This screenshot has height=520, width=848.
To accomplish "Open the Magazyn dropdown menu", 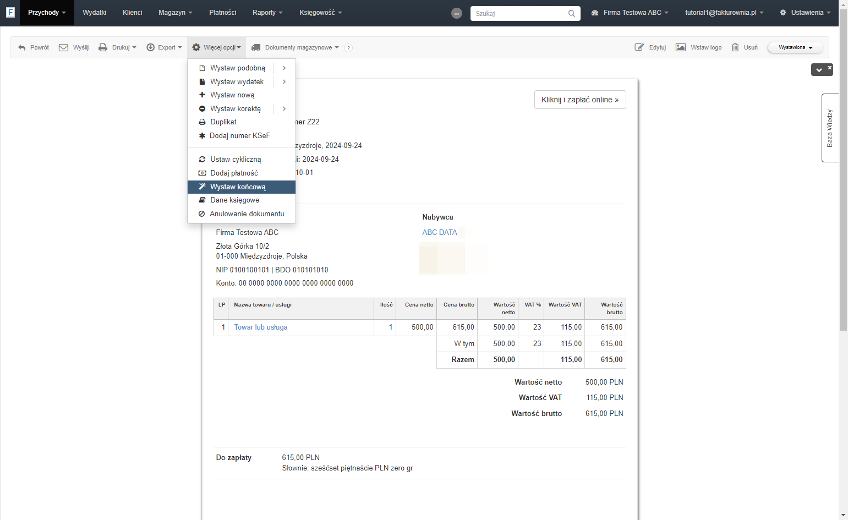I will point(175,13).
